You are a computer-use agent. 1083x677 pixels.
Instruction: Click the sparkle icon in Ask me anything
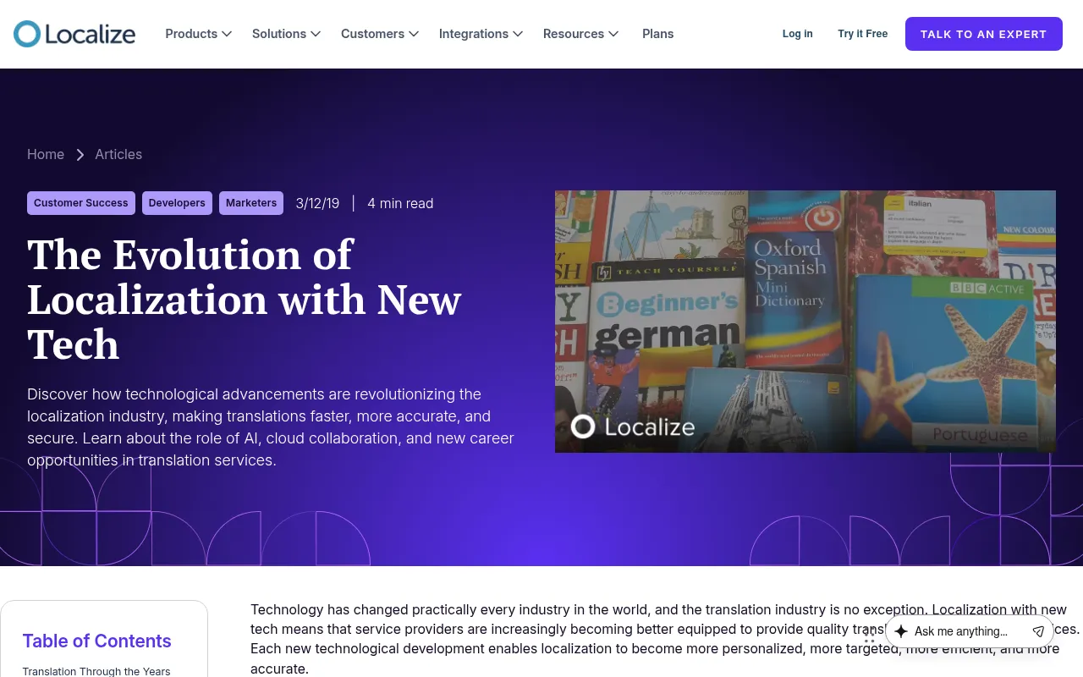click(x=901, y=631)
